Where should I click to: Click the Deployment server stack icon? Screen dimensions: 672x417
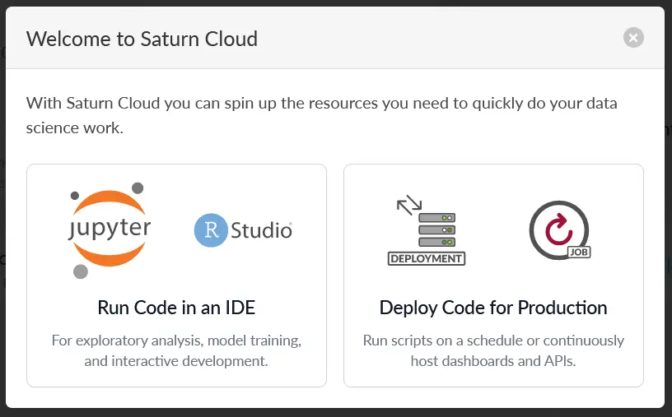436,231
